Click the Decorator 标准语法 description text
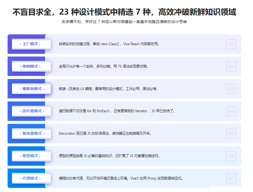This screenshot has height=192, width=253. (x=105, y=134)
